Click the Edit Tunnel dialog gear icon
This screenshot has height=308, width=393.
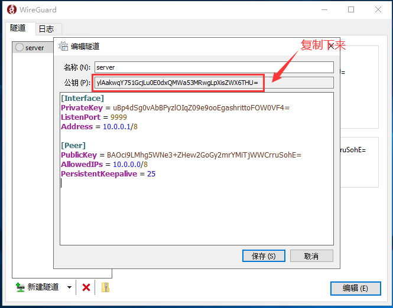pyautogui.click(x=63, y=46)
